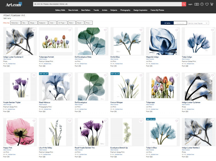Open the Poppy Pink title link

click(x=8, y=148)
